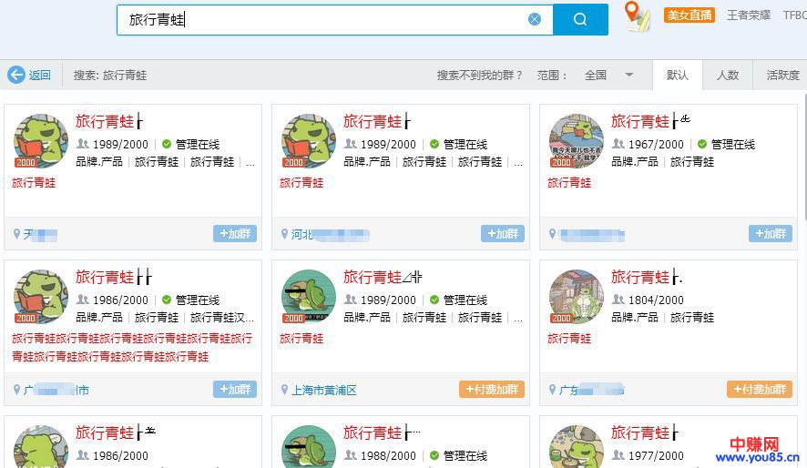The width and height of the screenshot is (807, 468).
Task: Click green 管理在线 check icon in first card
Action: pos(167,144)
